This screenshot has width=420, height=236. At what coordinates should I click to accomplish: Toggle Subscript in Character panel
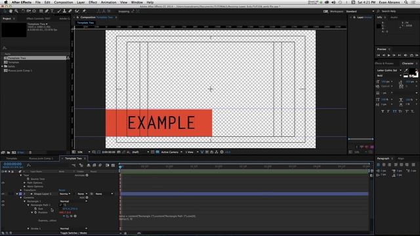point(413,111)
